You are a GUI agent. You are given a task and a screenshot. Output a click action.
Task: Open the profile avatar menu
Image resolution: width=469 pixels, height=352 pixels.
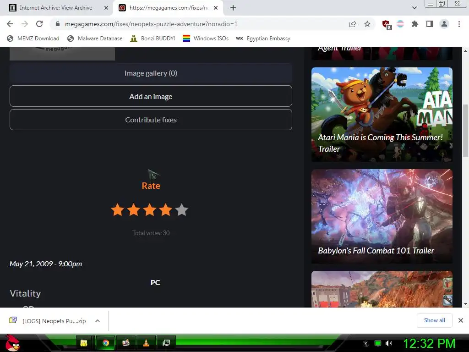444,24
